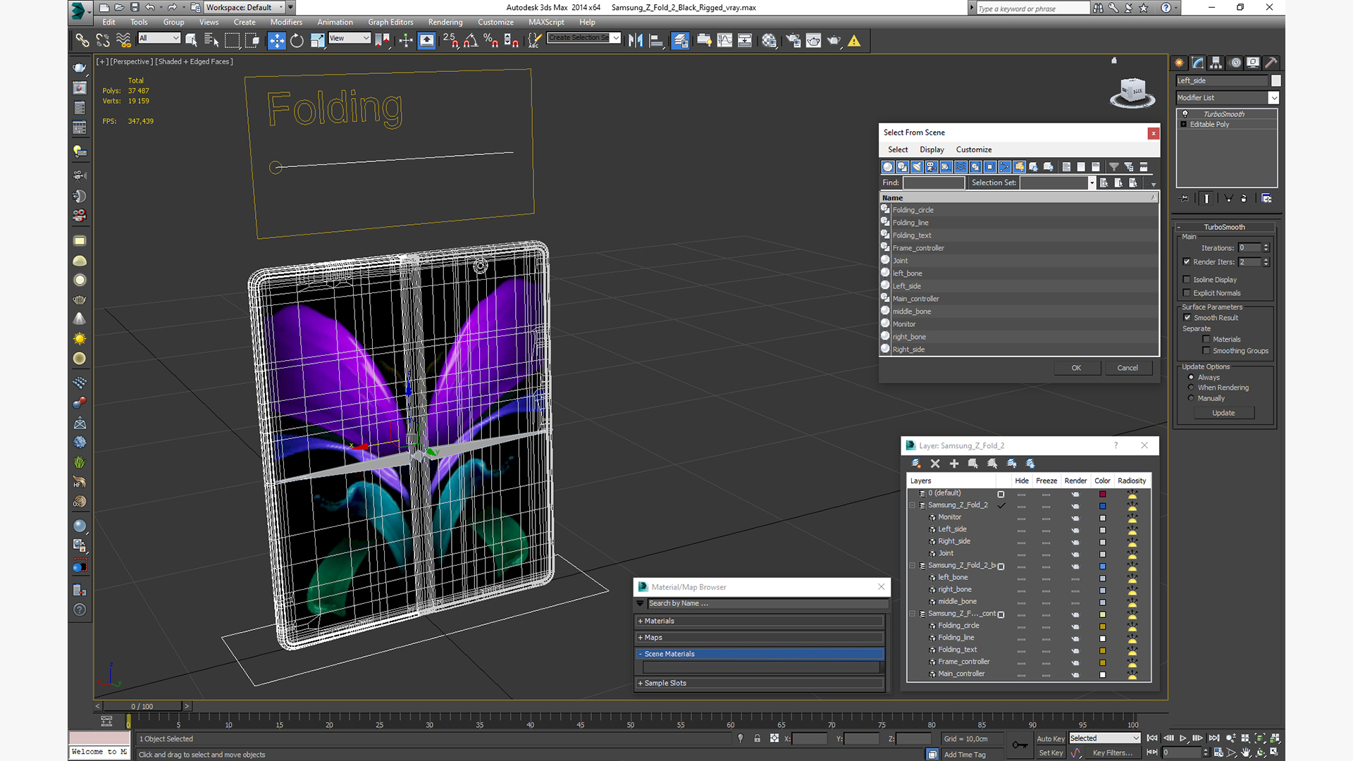
Task: Click the Update button in TurboSmooth
Action: [x=1223, y=413]
